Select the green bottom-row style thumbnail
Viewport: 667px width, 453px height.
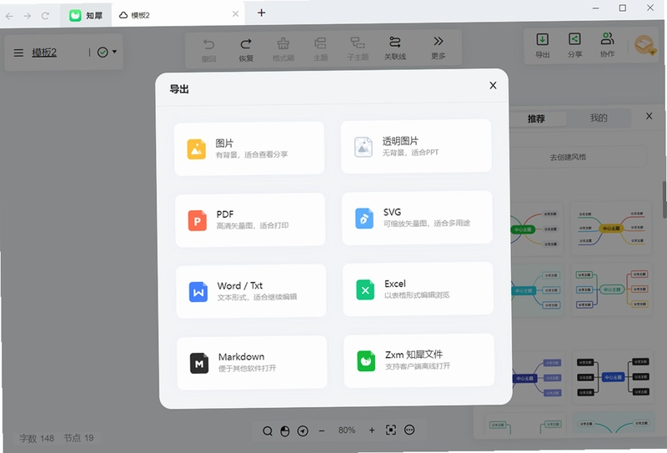click(x=525, y=424)
